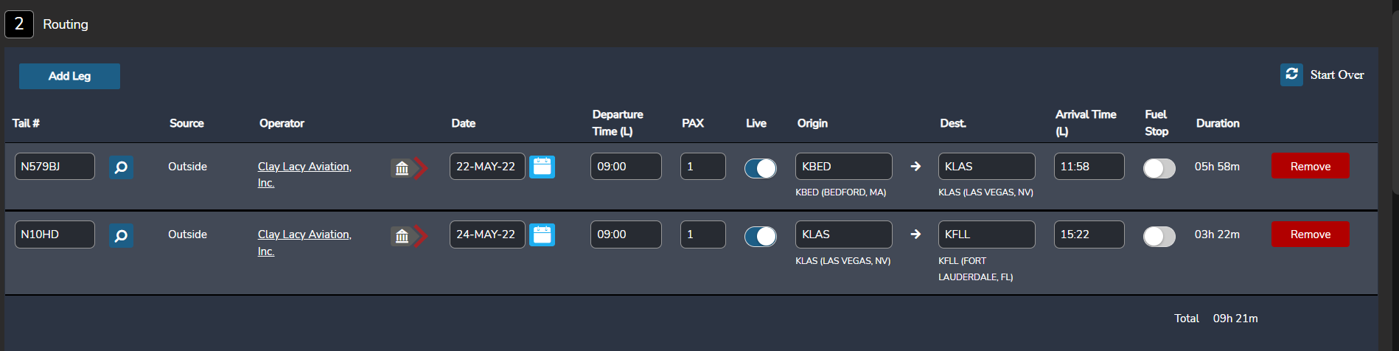The height and width of the screenshot is (351, 1399).
Task: Open Clay Lacy Aviation link in the second leg
Action: point(304,234)
